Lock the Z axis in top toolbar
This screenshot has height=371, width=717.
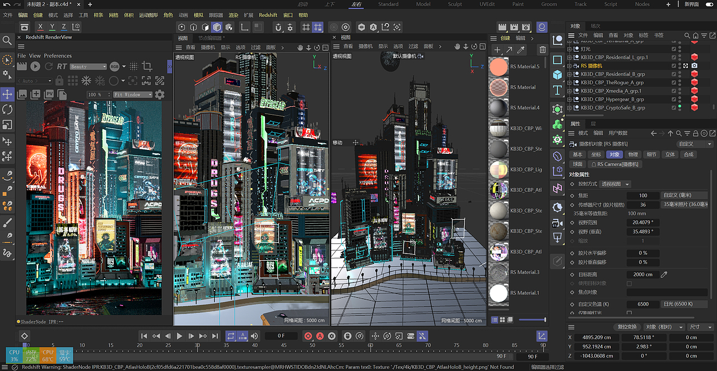[64, 27]
